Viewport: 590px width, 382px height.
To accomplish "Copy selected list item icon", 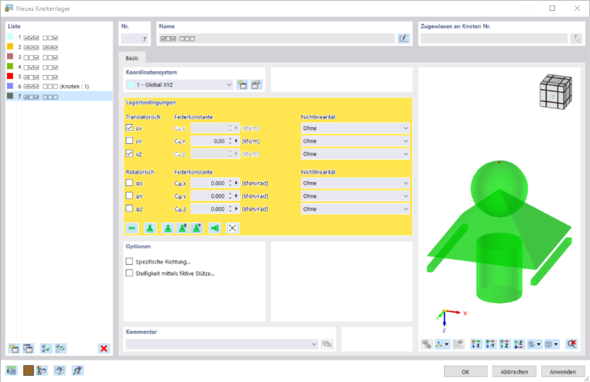I will tap(28, 348).
